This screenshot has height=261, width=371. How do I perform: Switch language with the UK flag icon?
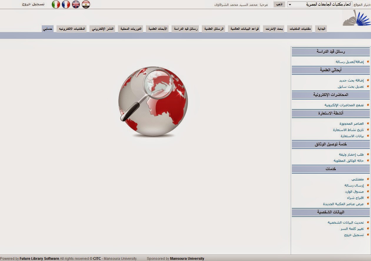tap(76, 4)
